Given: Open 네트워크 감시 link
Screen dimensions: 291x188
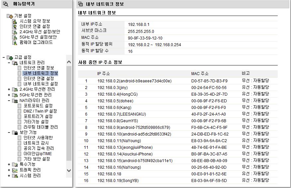Looking at the screenshot, I should click(36, 143).
